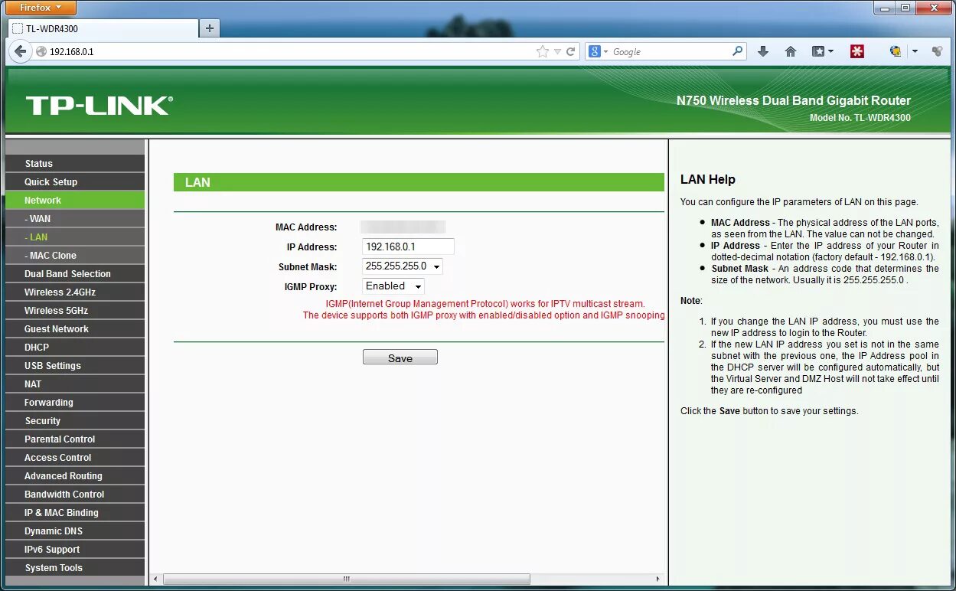Viewport: 956px width, 591px height.
Task: Click the 'LAN Help' heading
Action: tap(708, 180)
